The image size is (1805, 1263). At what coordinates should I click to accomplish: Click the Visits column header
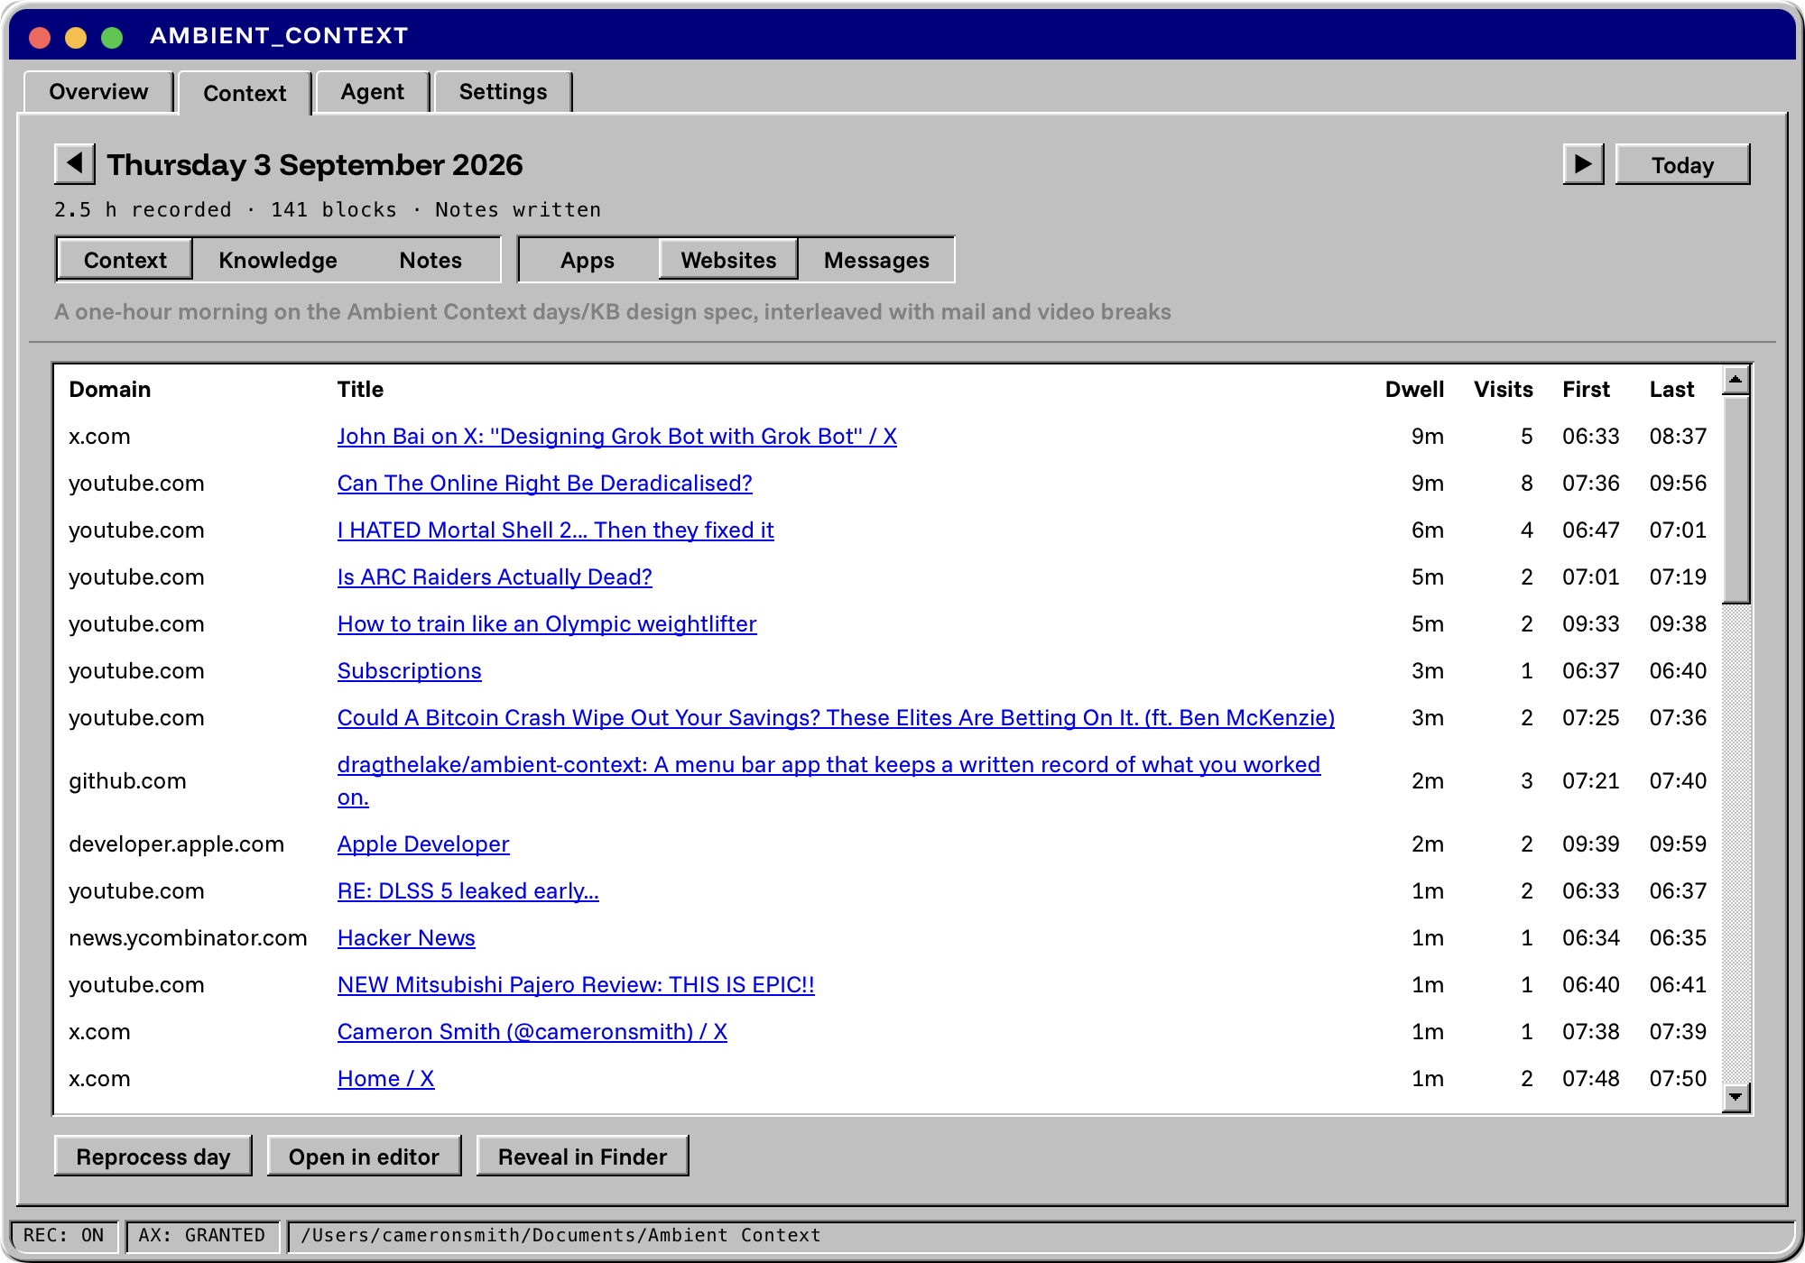pos(1504,390)
